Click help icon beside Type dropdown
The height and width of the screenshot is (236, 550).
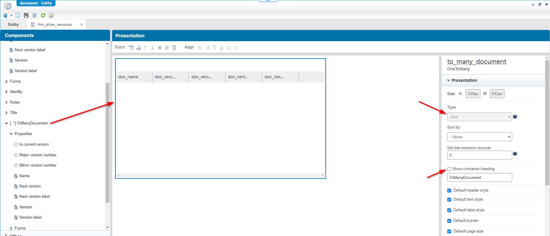pyautogui.click(x=515, y=117)
